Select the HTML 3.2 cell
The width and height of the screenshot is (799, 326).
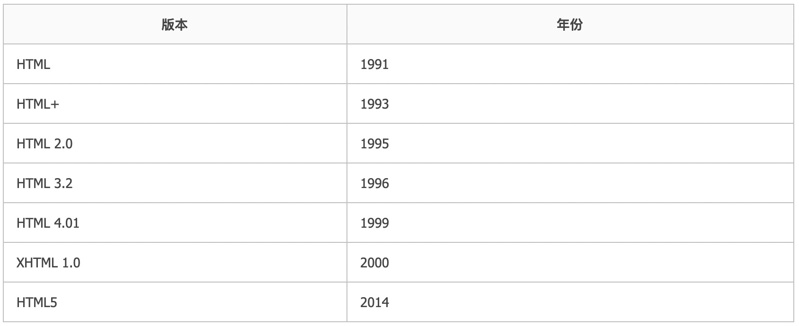(175, 183)
